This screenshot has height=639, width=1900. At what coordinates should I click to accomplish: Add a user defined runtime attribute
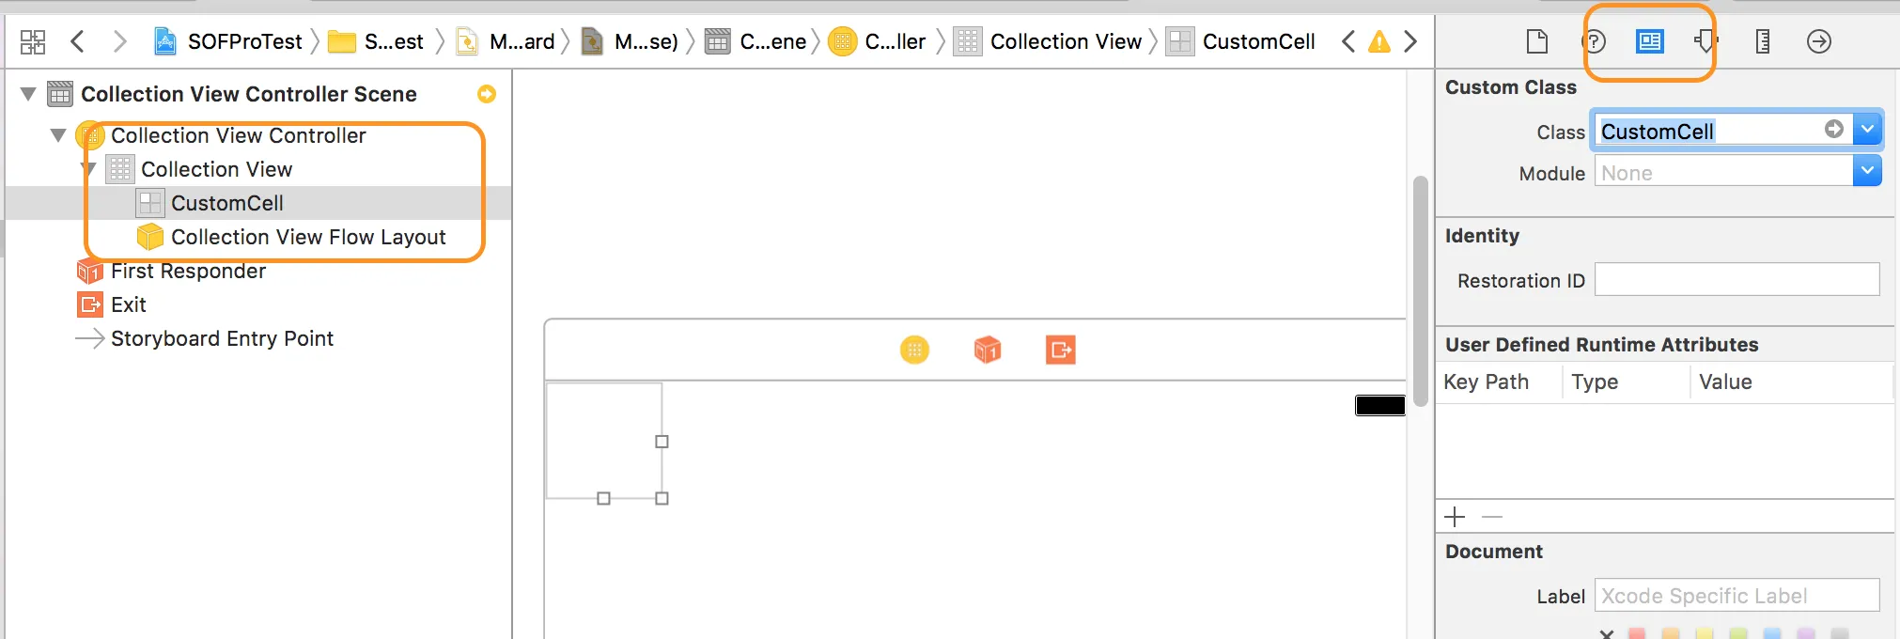coord(1455,517)
